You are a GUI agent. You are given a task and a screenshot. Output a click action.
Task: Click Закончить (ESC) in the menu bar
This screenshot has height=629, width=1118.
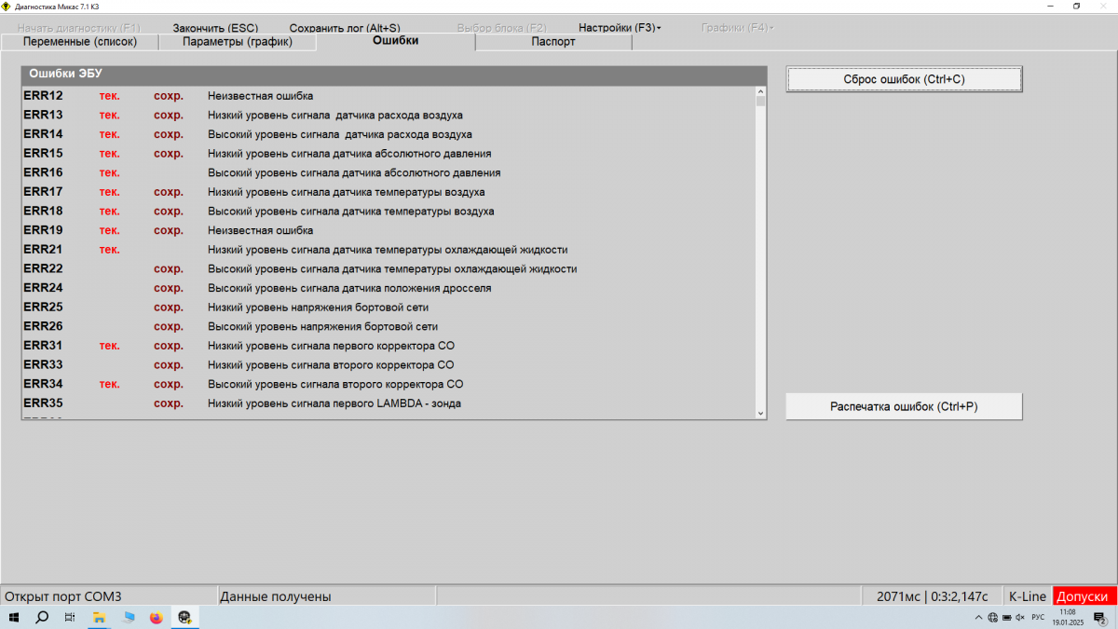[x=215, y=28]
